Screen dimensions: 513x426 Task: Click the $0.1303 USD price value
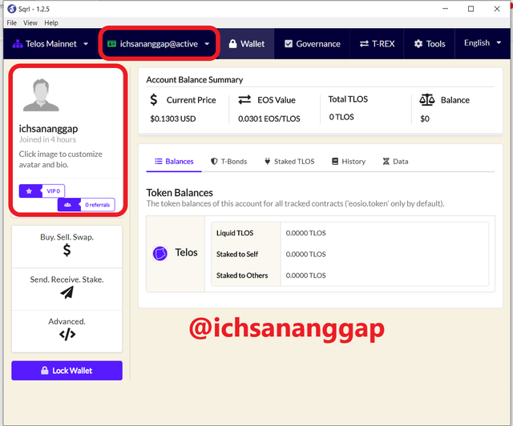(x=173, y=119)
